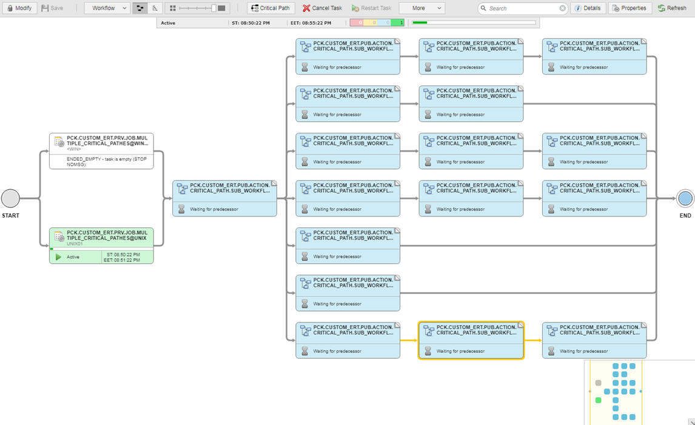Click the green Active play icon on the UNIX job
The height and width of the screenshot is (425, 695).
pyautogui.click(x=58, y=256)
